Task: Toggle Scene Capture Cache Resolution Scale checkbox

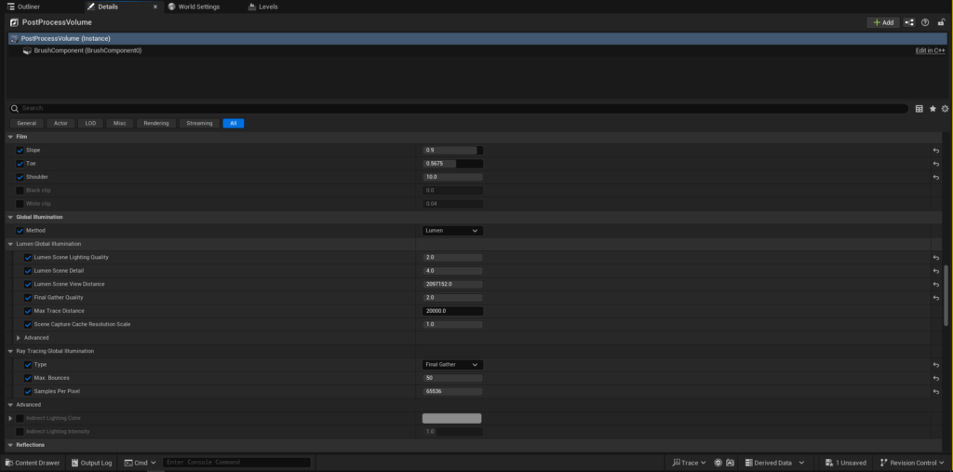Action: (x=27, y=324)
